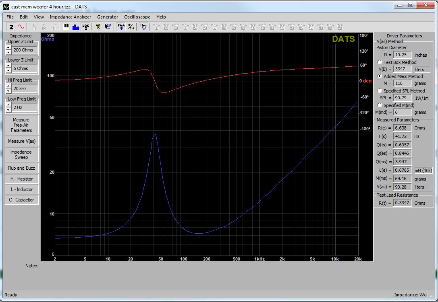This screenshot has height=302, width=438.
Task: Open the Oscilloscope menu
Action: 137,17
